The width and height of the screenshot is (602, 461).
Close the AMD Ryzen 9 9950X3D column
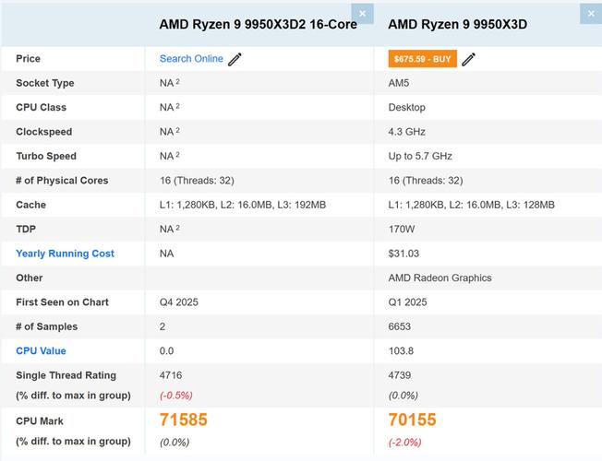pos(592,13)
